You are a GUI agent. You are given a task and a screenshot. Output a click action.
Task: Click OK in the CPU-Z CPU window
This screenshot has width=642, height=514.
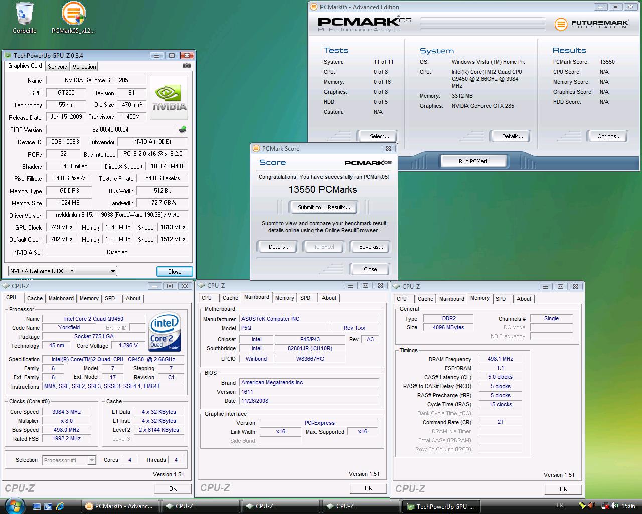(x=173, y=488)
